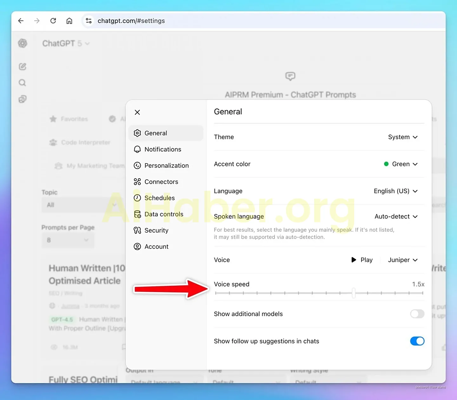Image resolution: width=457 pixels, height=400 pixels.
Task: Open the Security settings section
Action: pos(156,230)
